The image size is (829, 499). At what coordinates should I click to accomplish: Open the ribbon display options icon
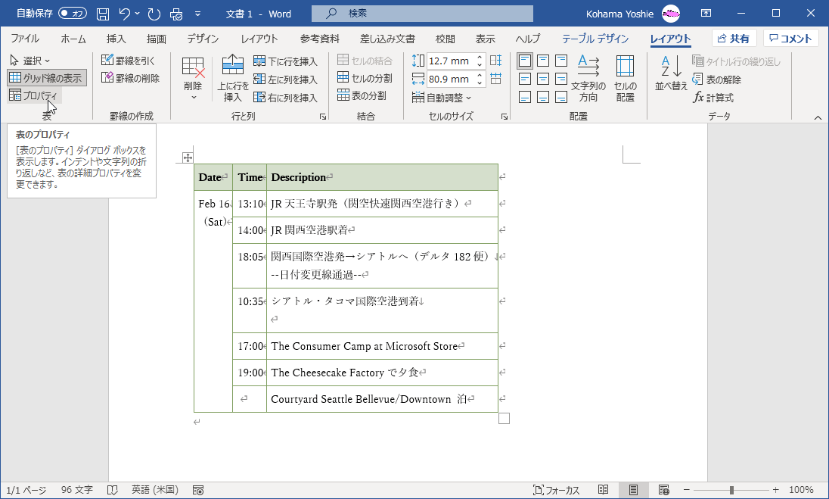pyautogui.click(x=706, y=13)
